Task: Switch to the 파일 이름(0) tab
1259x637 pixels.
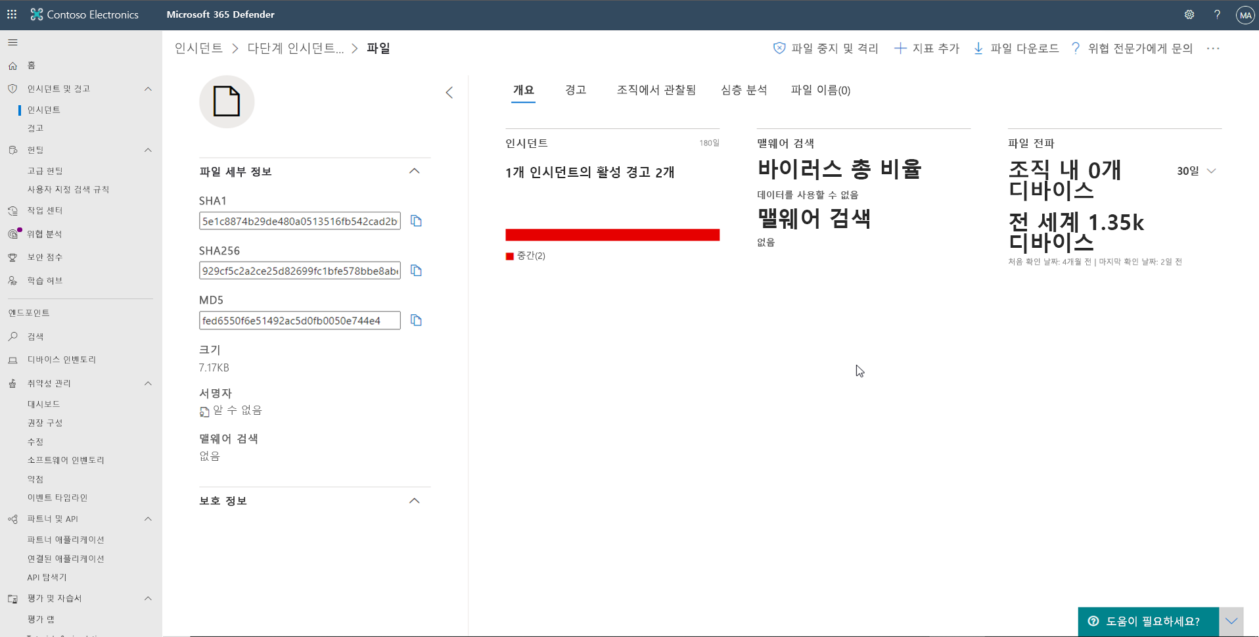Action: (x=821, y=90)
